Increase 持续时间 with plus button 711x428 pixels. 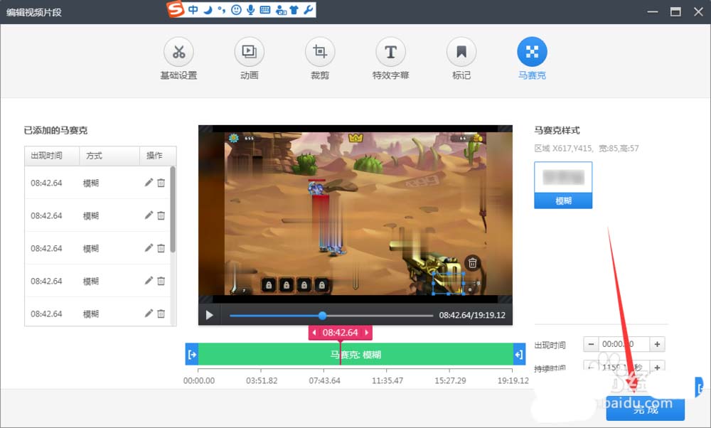pyautogui.click(x=657, y=366)
